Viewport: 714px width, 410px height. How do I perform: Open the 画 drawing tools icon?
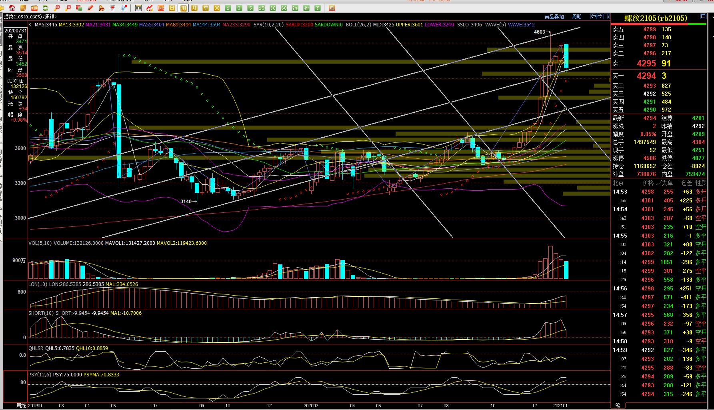[x=332, y=8]
